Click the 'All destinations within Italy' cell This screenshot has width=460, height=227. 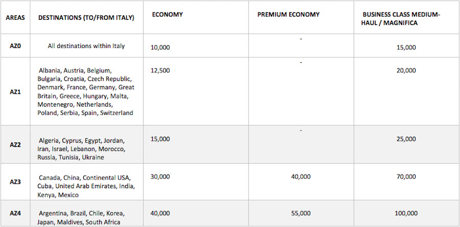[x=86, y=46]
